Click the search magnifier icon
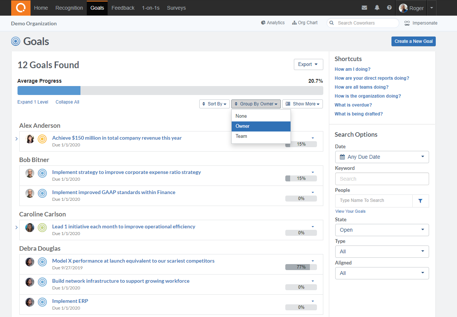457x317 pixels. 331,23
